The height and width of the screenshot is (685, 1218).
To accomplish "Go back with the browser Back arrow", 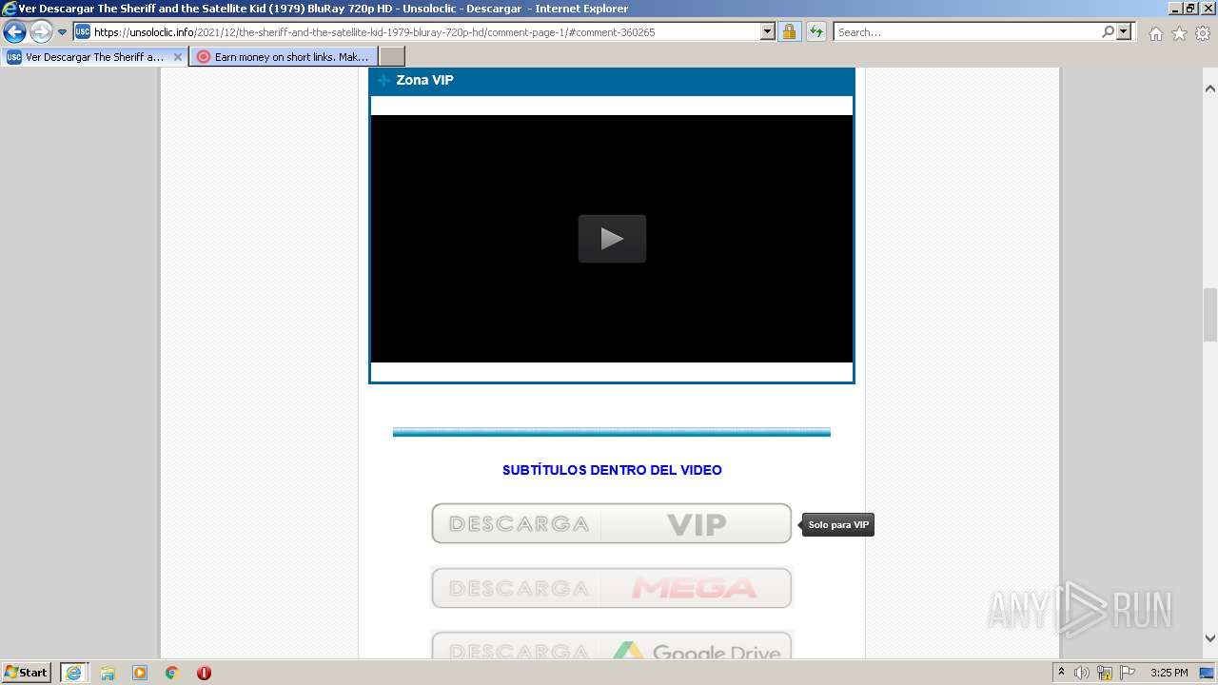I will [x=14, y=32].
